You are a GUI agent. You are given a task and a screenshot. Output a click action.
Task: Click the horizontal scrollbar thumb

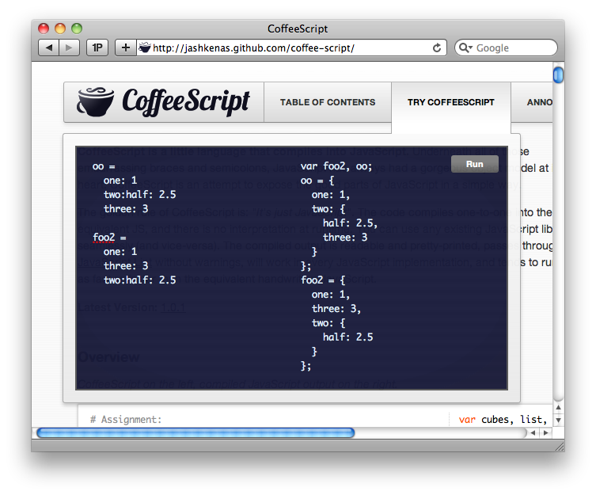pyautogui.click(x=196, y=433)
